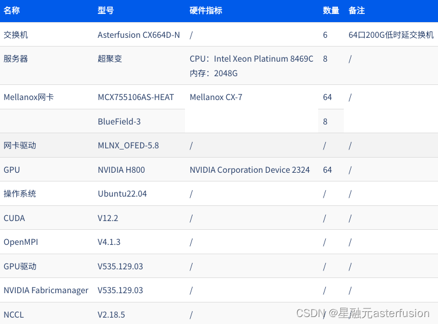The image size is (438, 324).
Task: Click quantity 8 in the BlueField-3 row
Action: tap(325, 122)
